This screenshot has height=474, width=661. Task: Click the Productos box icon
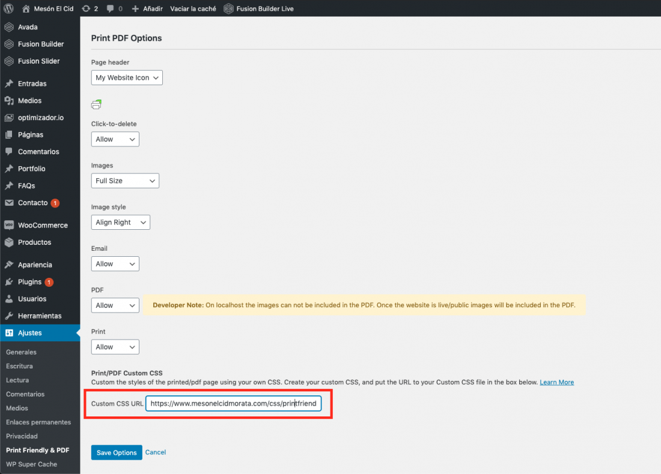coord(9,242)
